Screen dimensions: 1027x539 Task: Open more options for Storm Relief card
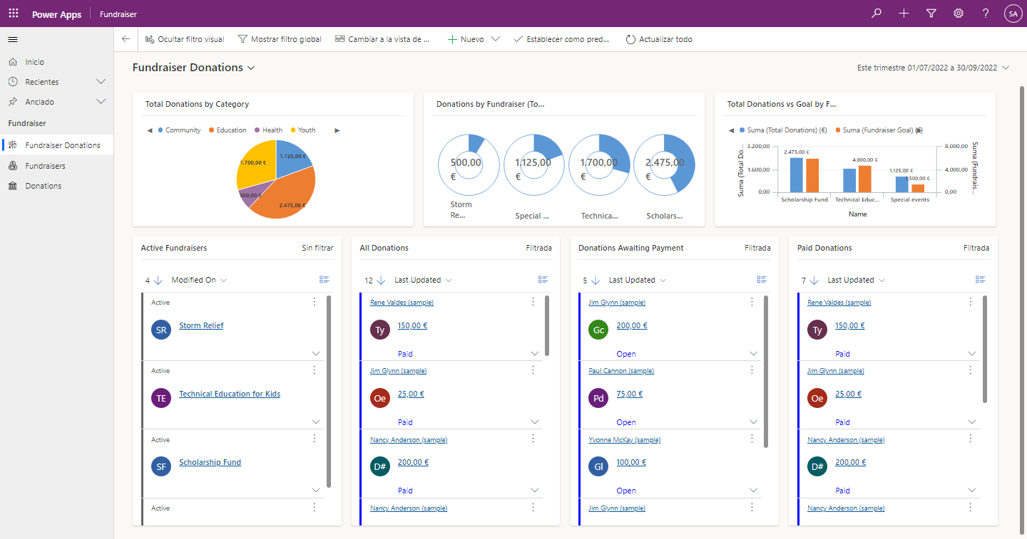click(314, 302)
